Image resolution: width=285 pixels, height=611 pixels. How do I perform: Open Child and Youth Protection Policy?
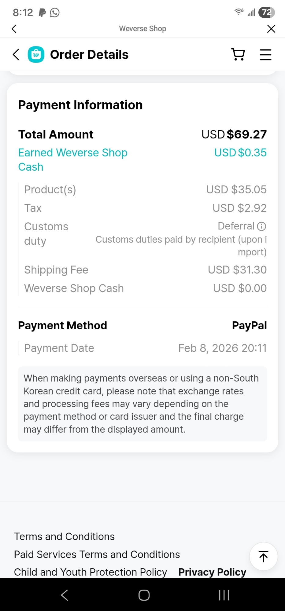click(91, 572)
